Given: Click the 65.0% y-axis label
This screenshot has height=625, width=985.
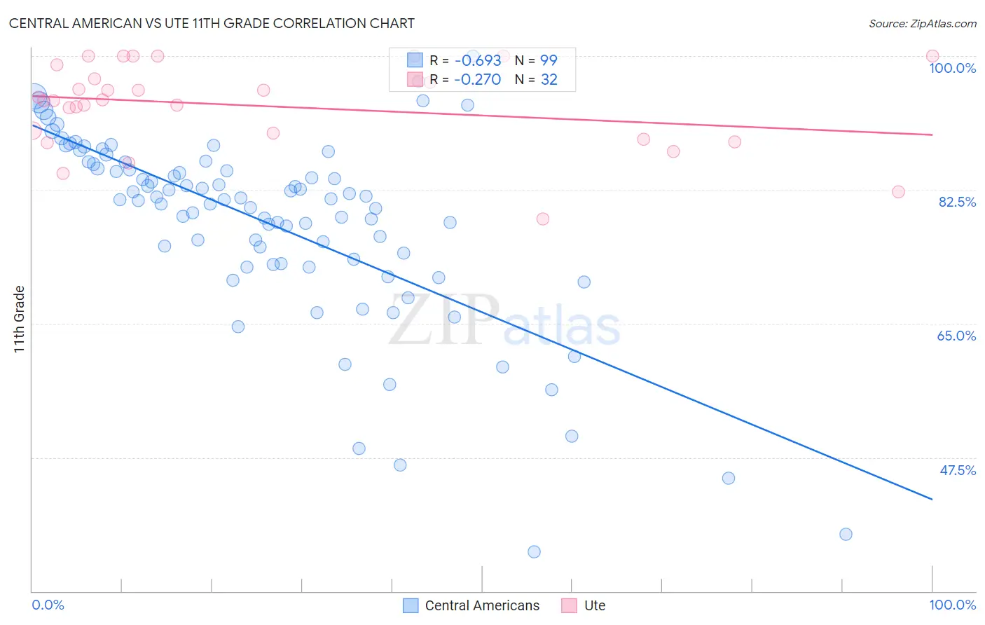Looking at the screenshot, I should point(956,336).
